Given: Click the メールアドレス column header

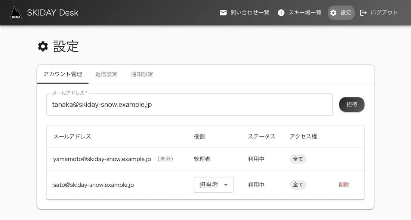Looking at the screenshot, I should click(x=72, y=136).
